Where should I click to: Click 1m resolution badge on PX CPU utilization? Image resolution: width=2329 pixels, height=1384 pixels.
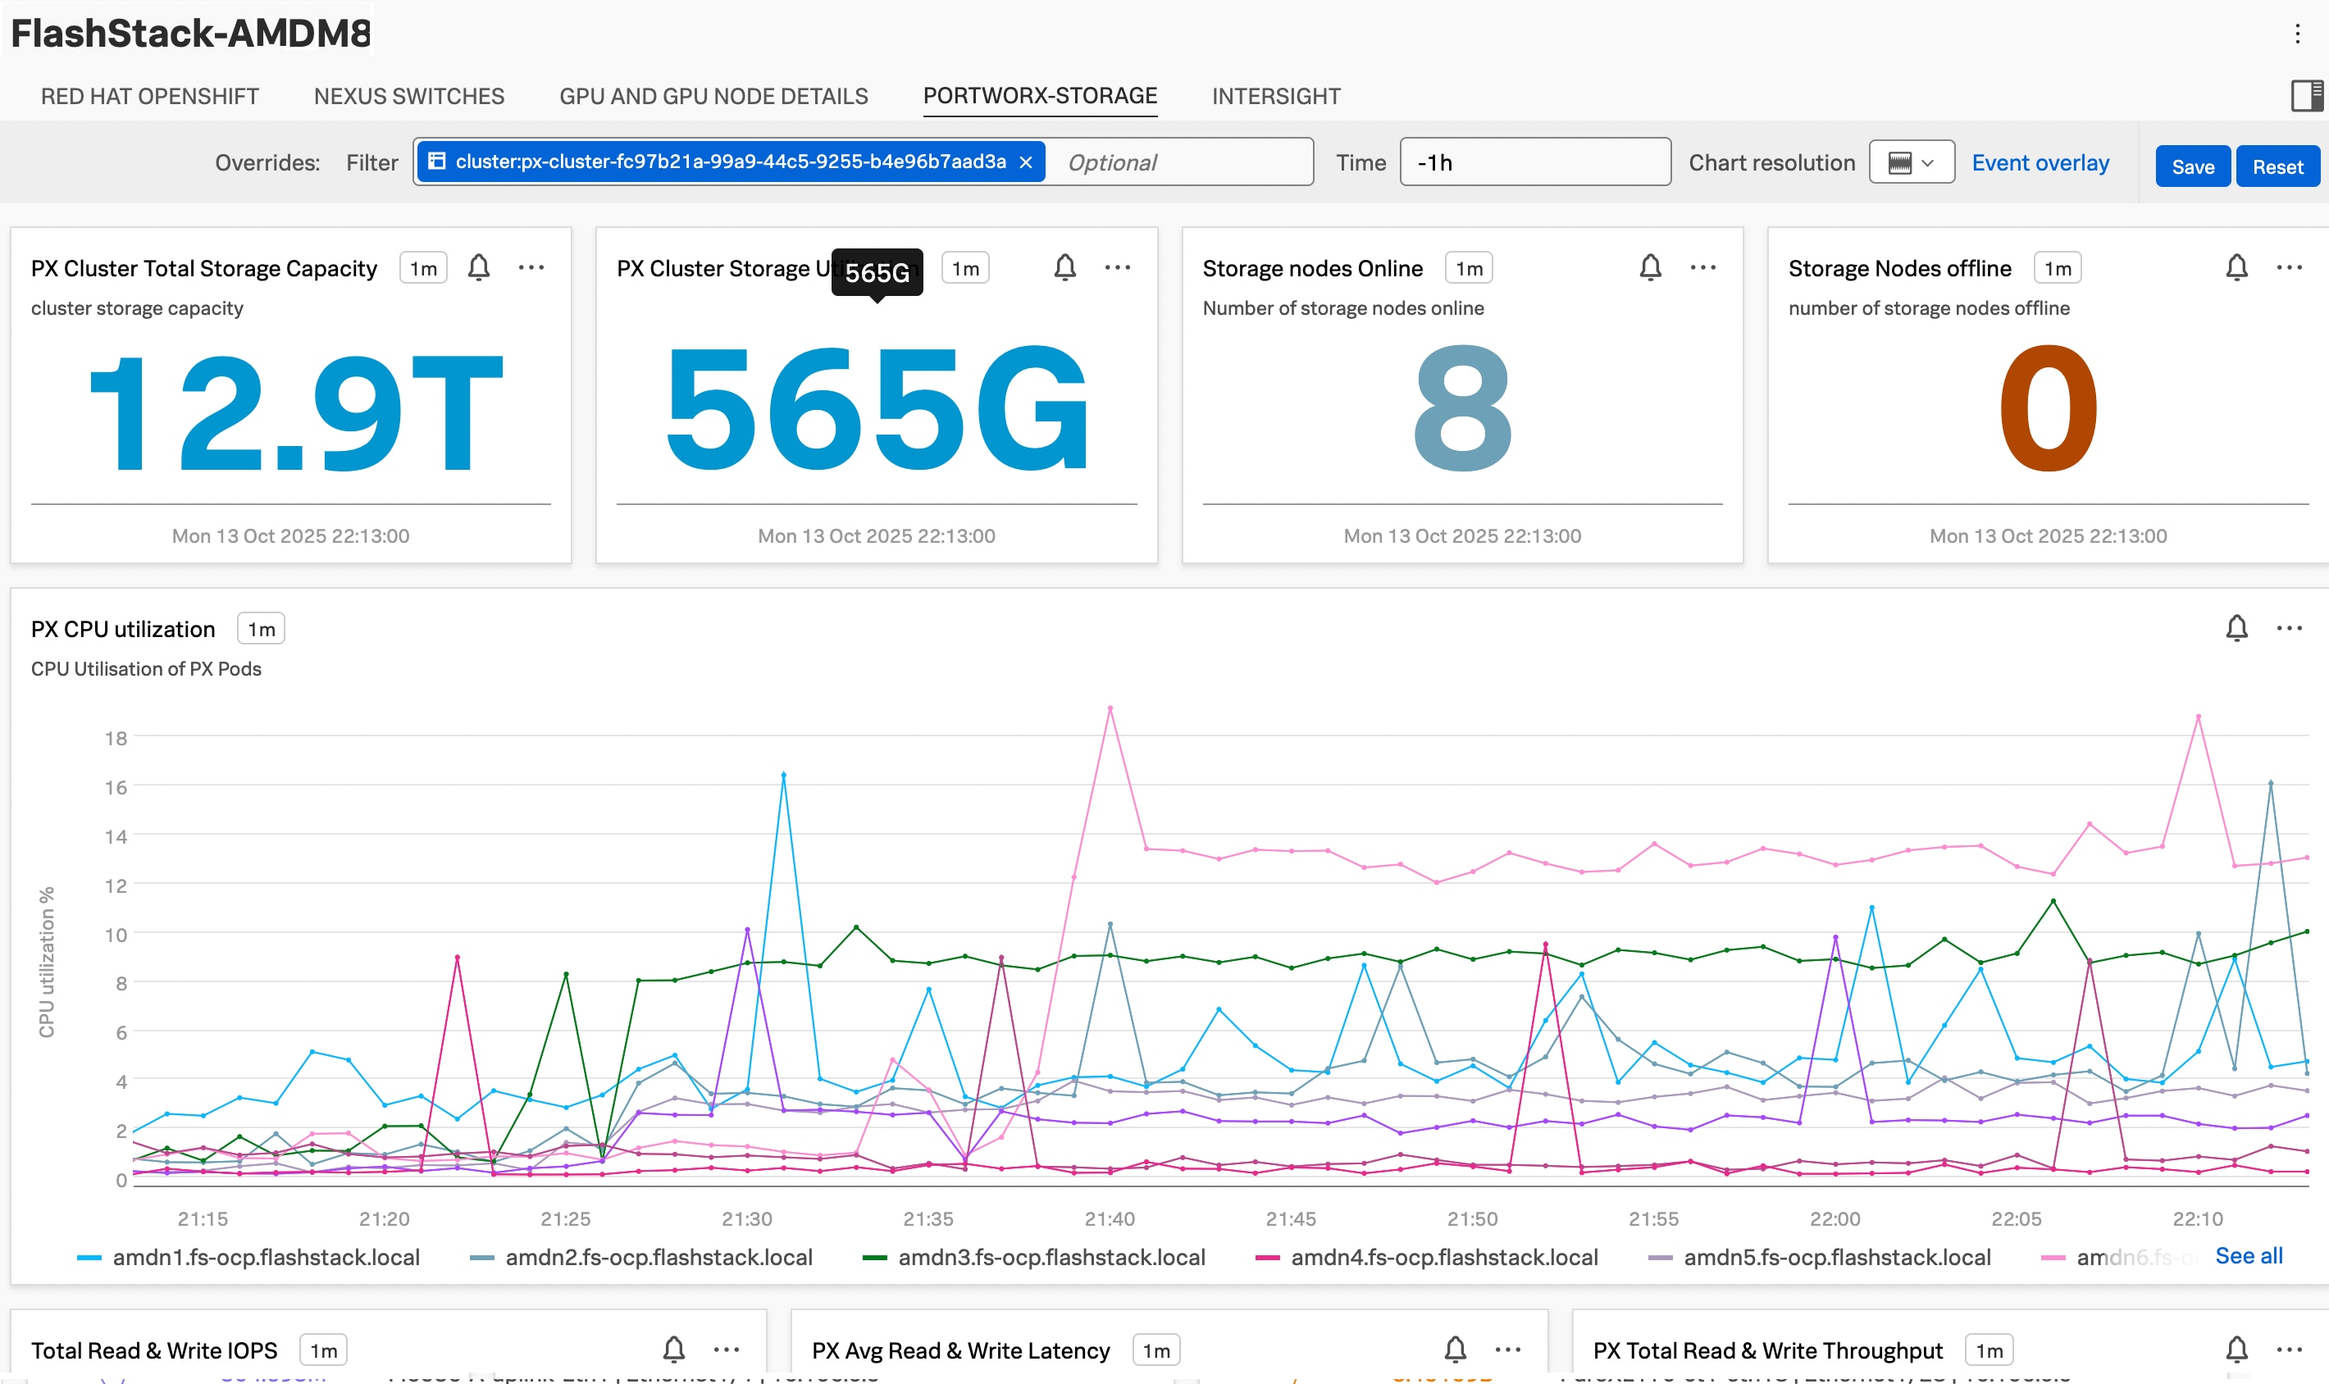coord(261,630)
